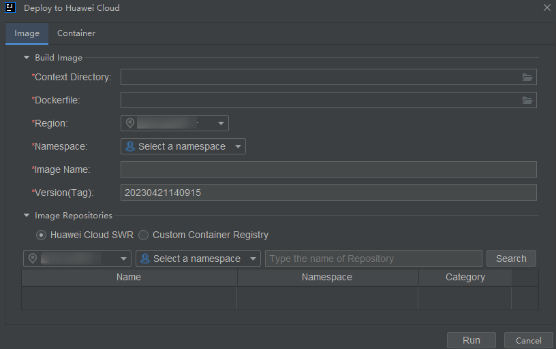Click the Run button
556x349 pixels.
(472, 340)
